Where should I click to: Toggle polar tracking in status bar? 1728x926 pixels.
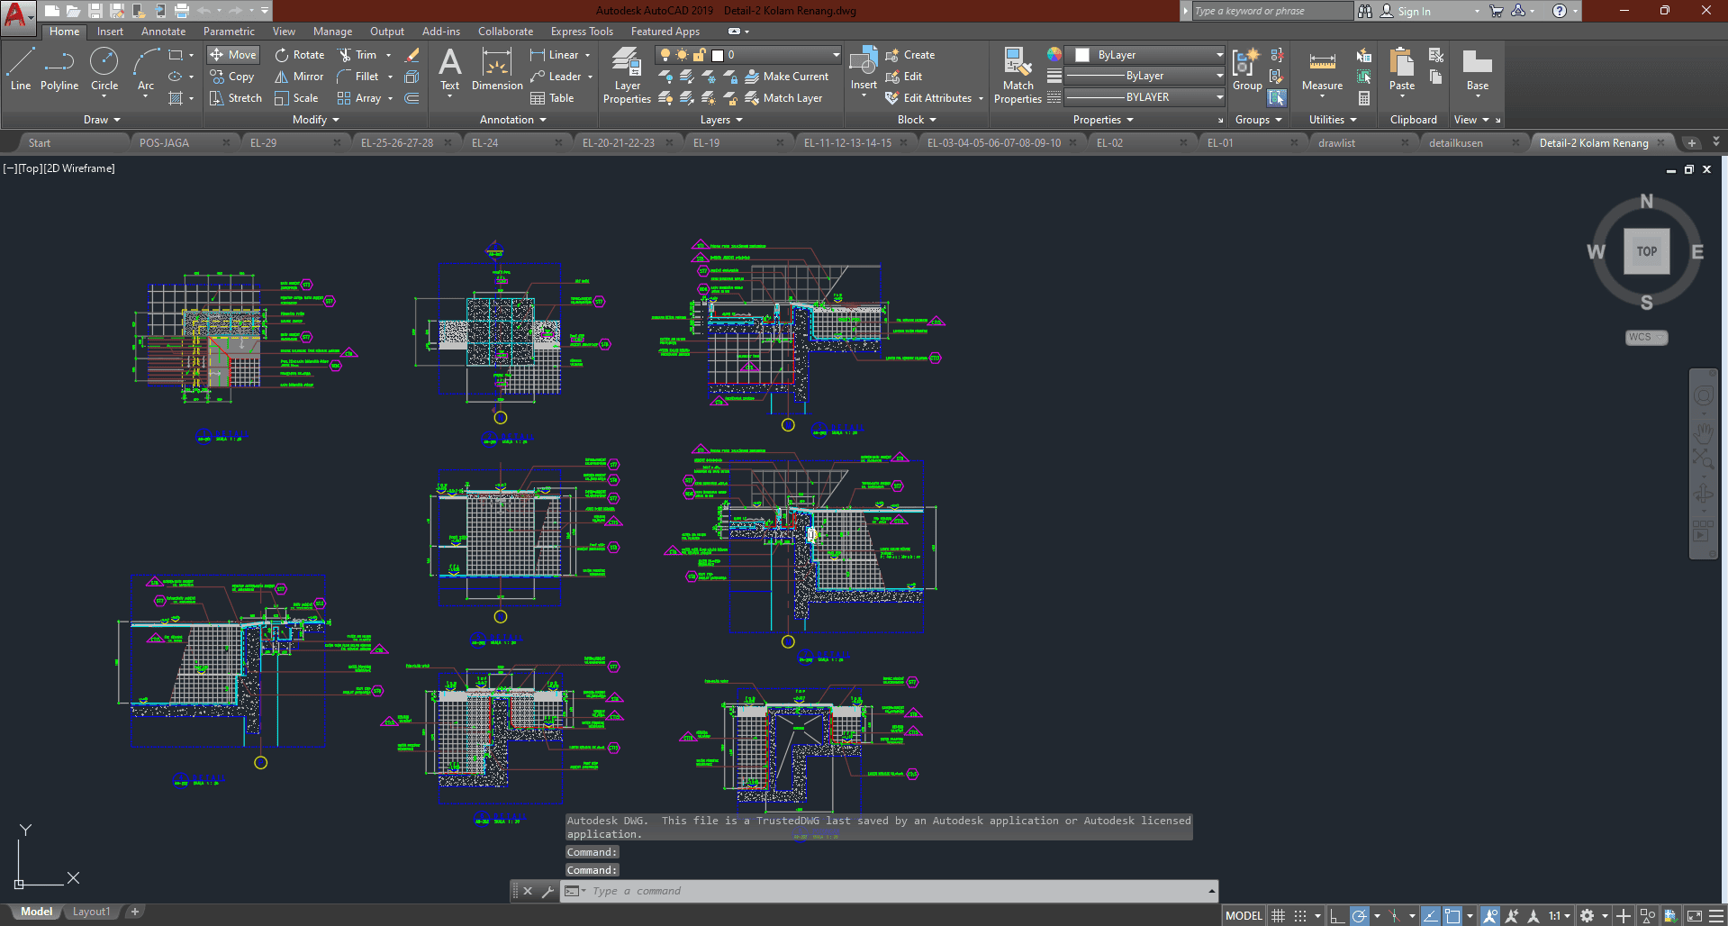[x=1360, y=916]
